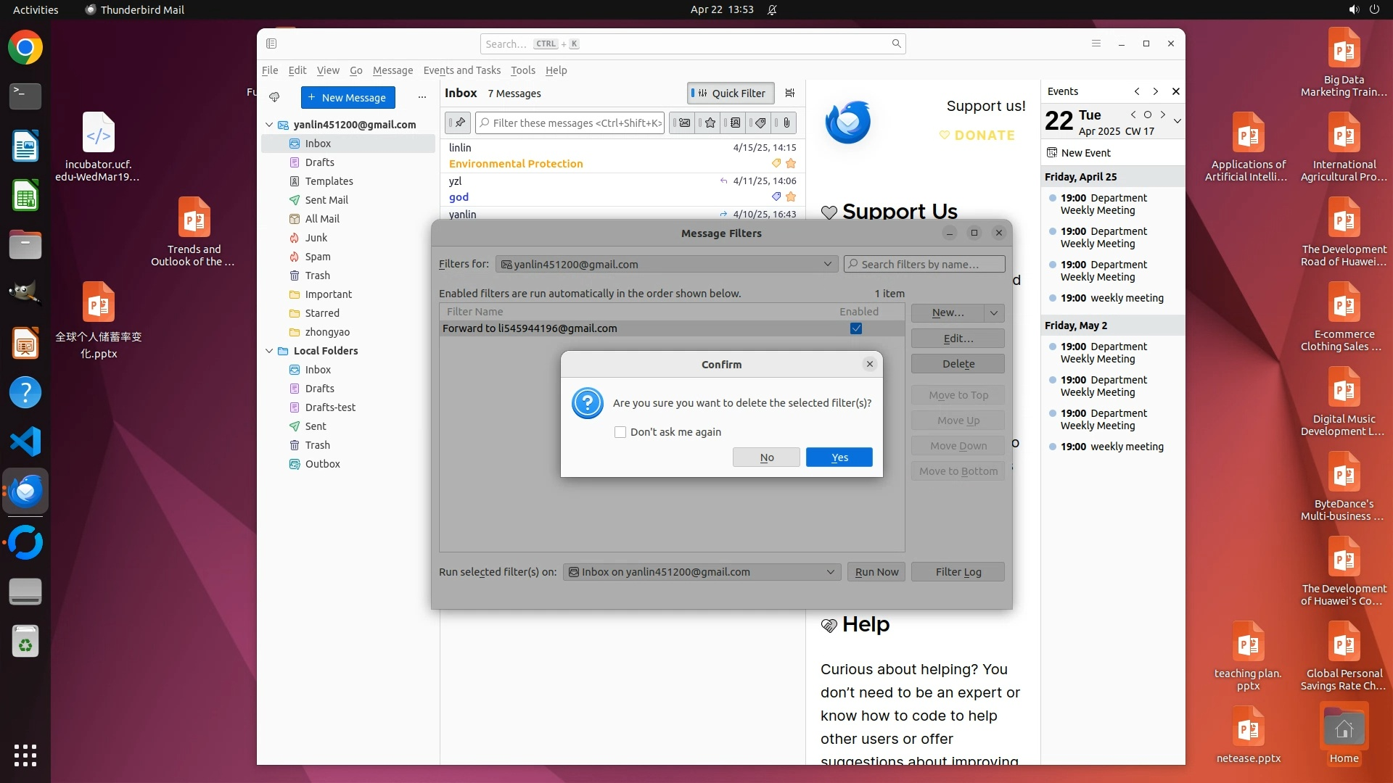Click the contacts filter icon
The width and height of the screenshot is (1393, 783).
pyautogui.click(x=735, y=123)
